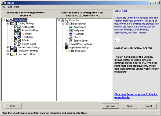This screenshot has height=116, width=161.
Task: Click Wallpaper icon in source tree
Action: [x=19, y=34]
